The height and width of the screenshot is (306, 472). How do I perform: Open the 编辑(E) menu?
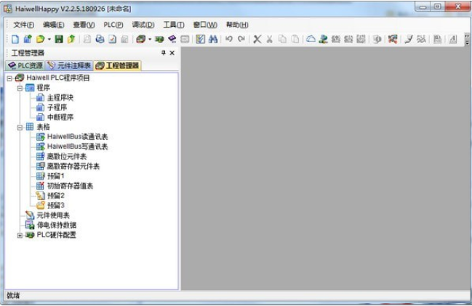[x=54, y=25]
